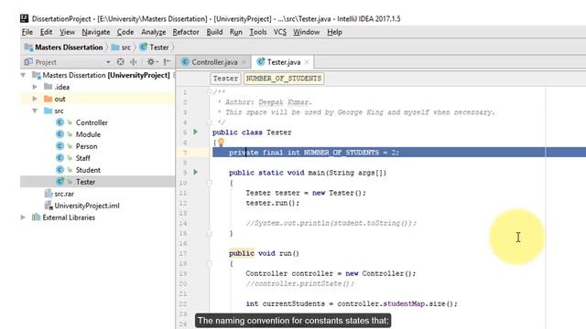The height and width of the screenshot is (329, 586).
Task: Select Controller class in project tree
Action: [x=92, y=122]
